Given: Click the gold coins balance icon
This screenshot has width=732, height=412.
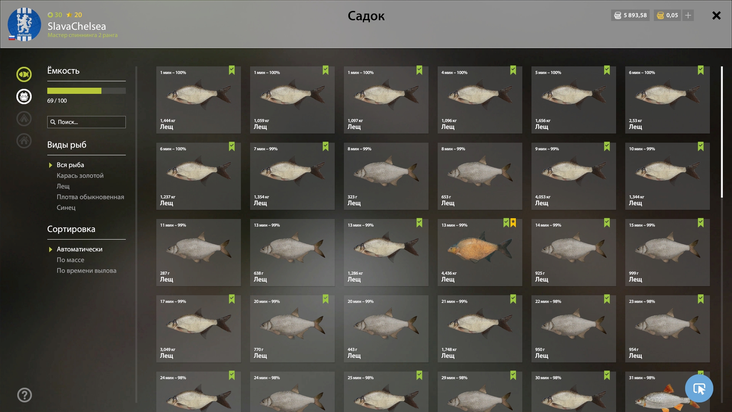Looking at the screenshot, I should 661,15.
